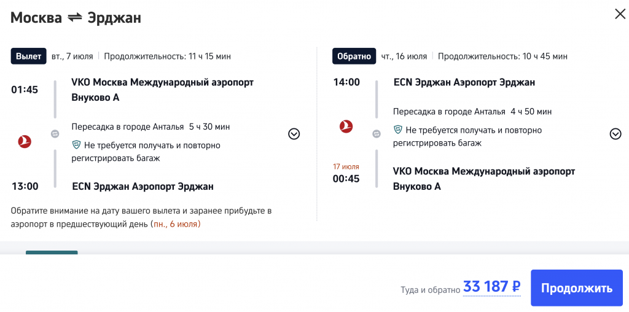Image resolution: width=629 pixels, height=312 pixels.
Task: Click the partially hidden teal button at the bottom
Action: pos(52,252)
